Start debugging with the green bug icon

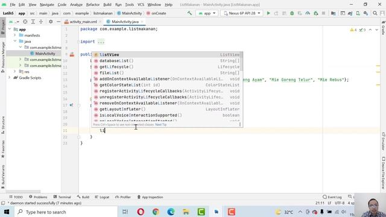pos(292,13)
